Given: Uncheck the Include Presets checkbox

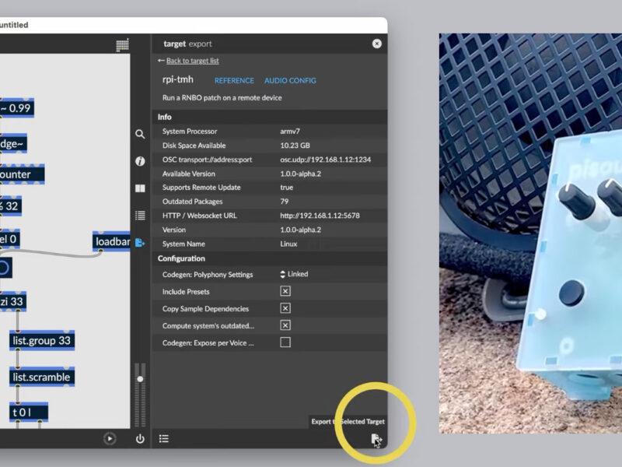Looking at the screenshot, I should [285, 292].
